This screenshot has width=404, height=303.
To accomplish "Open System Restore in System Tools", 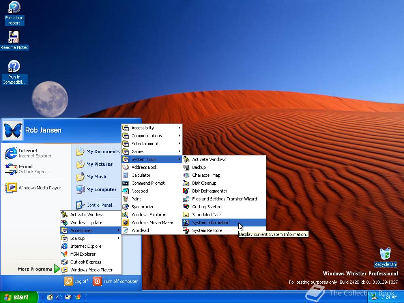I will click(x=224, y=230).
